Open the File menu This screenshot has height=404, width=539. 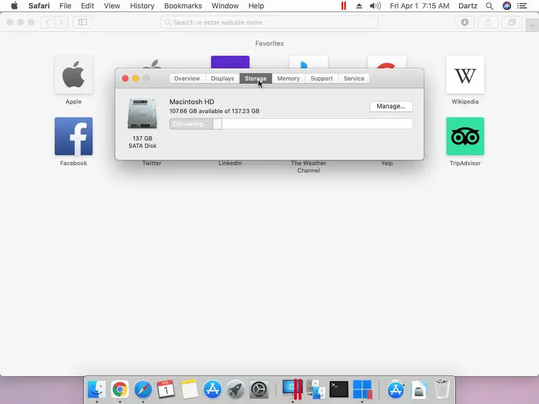click(65, 6)
